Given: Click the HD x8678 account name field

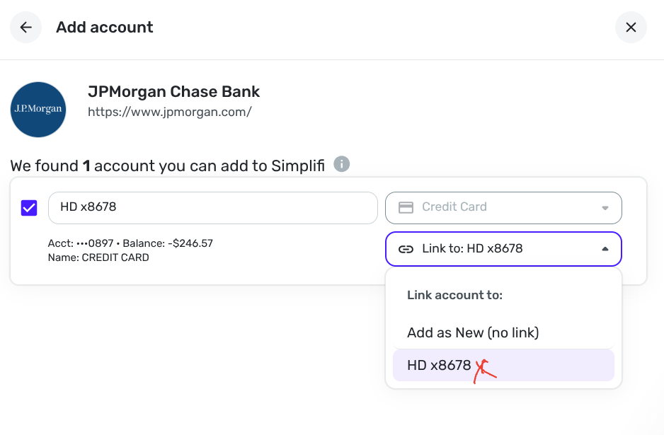Looking at the screenshot, I should (212, 207).
